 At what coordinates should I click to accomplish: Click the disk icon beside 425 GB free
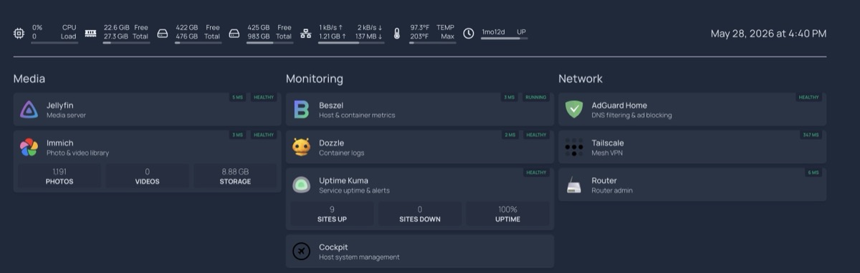[x=234, y=33]
